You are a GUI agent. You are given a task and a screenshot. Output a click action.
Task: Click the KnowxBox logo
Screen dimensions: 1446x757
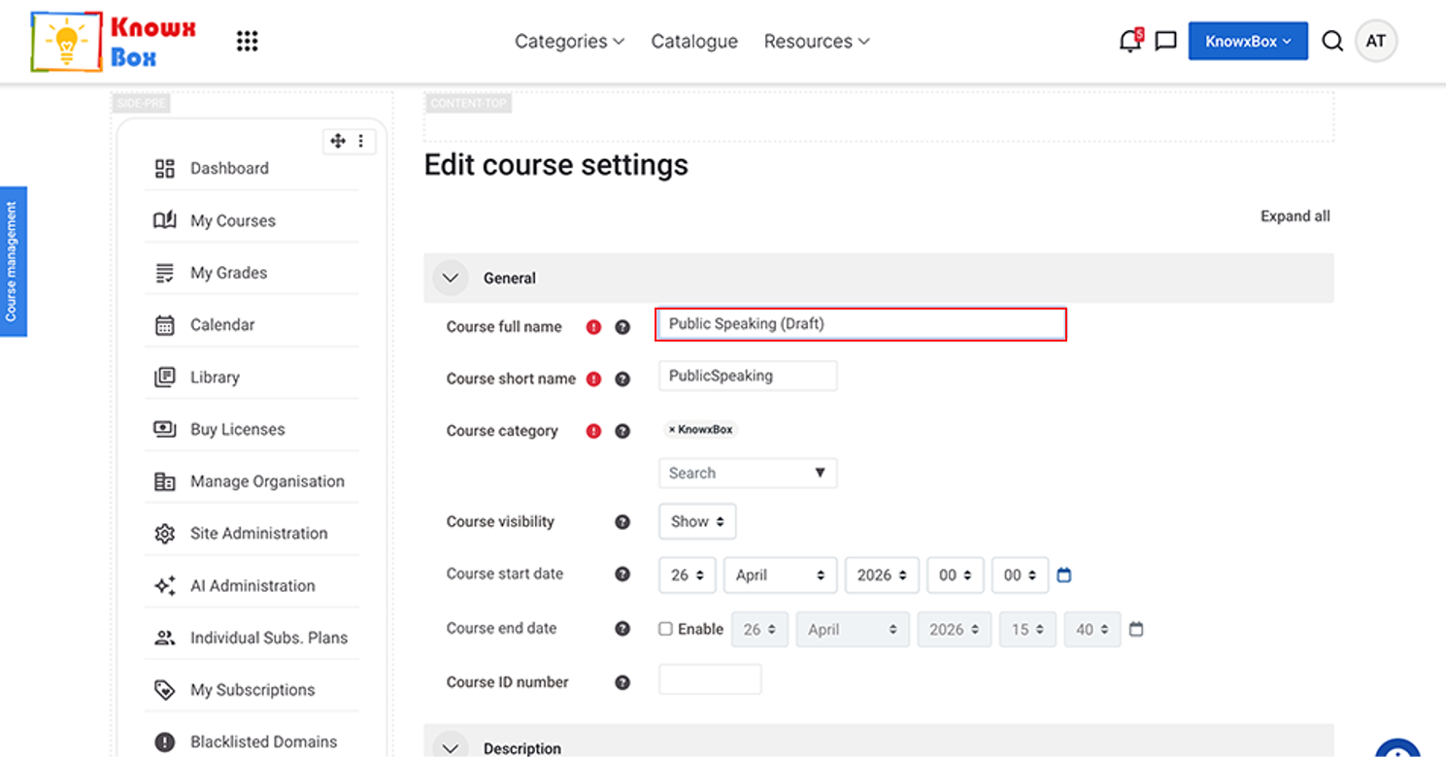(114, 41)
